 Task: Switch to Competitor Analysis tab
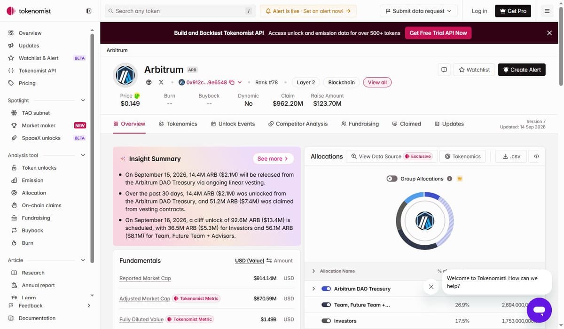pos(298,124)
